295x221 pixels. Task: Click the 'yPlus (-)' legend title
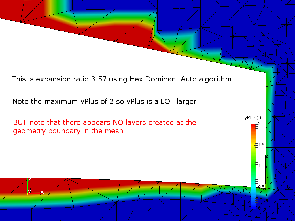[x=253, y=118]
